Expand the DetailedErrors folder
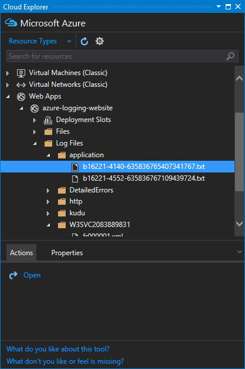 coord(48,191)
